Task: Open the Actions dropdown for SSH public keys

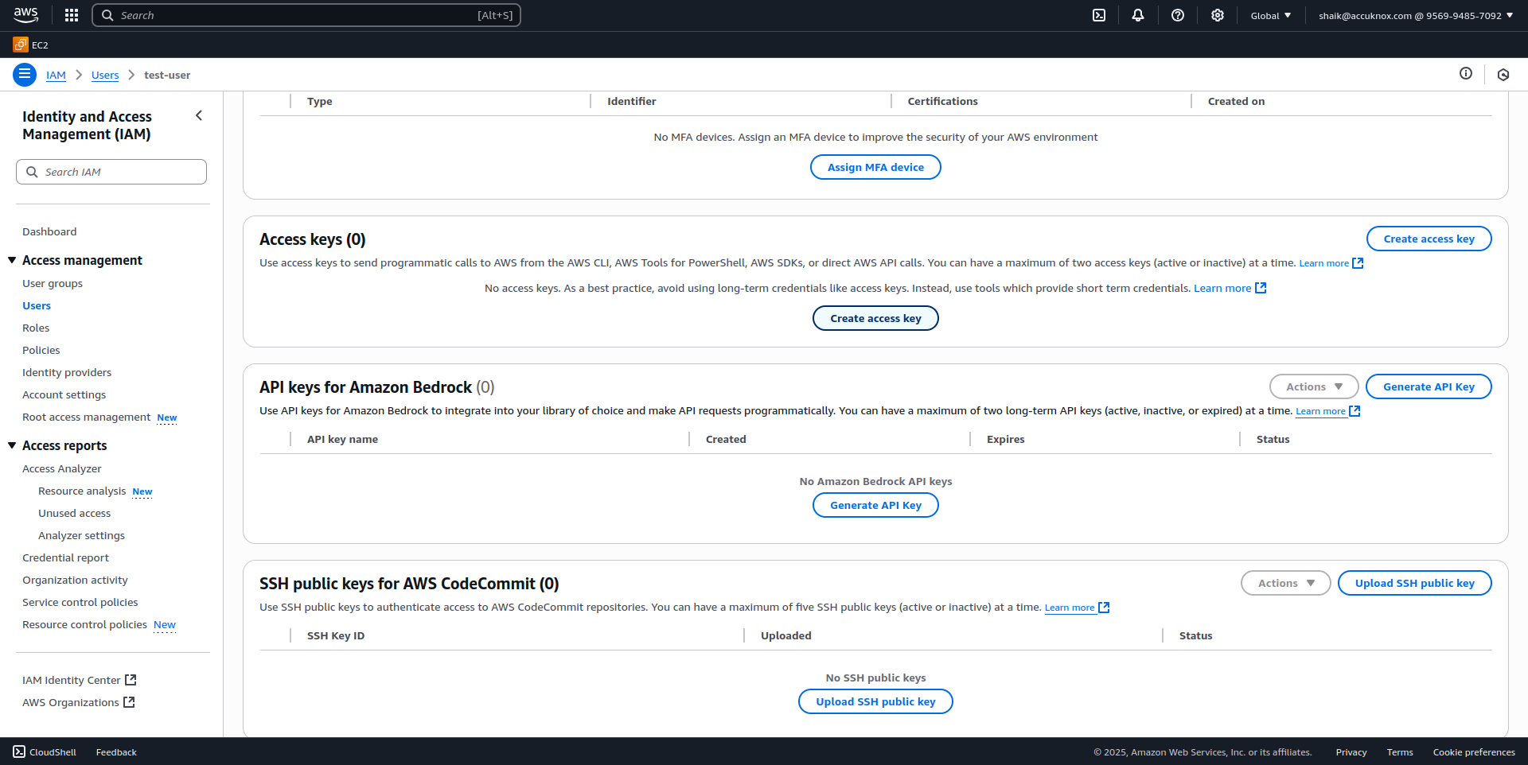Action: (1285, 583)
